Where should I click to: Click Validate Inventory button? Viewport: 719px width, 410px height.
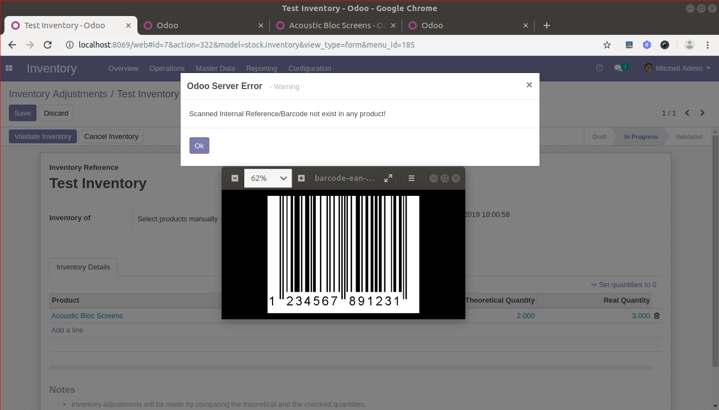pyautogui.click(x=43, y=137)
